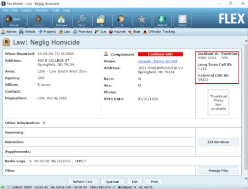Click the red Confined SPD alert banner
This screenshot has width=248, height=189.
coord(160,54)
